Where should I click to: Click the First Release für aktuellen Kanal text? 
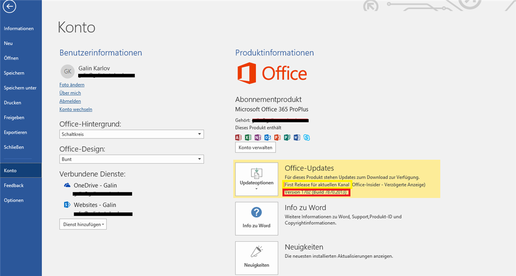pyautogui.click(x=317, y=184)
